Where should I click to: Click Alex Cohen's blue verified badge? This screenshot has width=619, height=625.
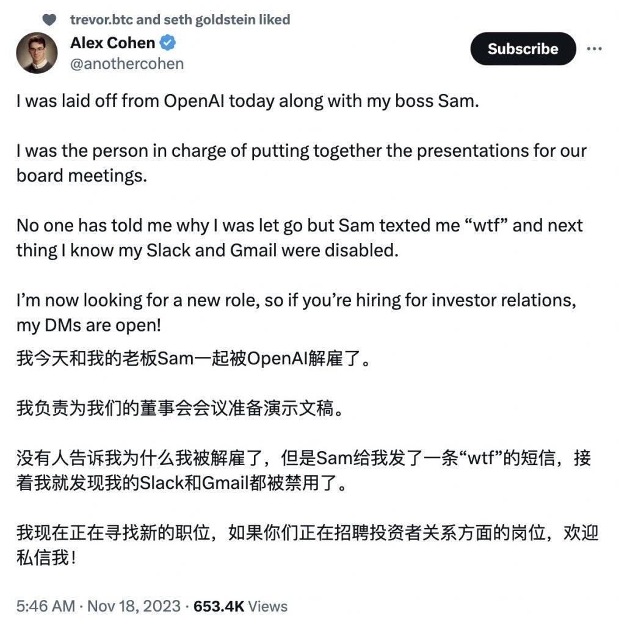[x=166, y=43]
